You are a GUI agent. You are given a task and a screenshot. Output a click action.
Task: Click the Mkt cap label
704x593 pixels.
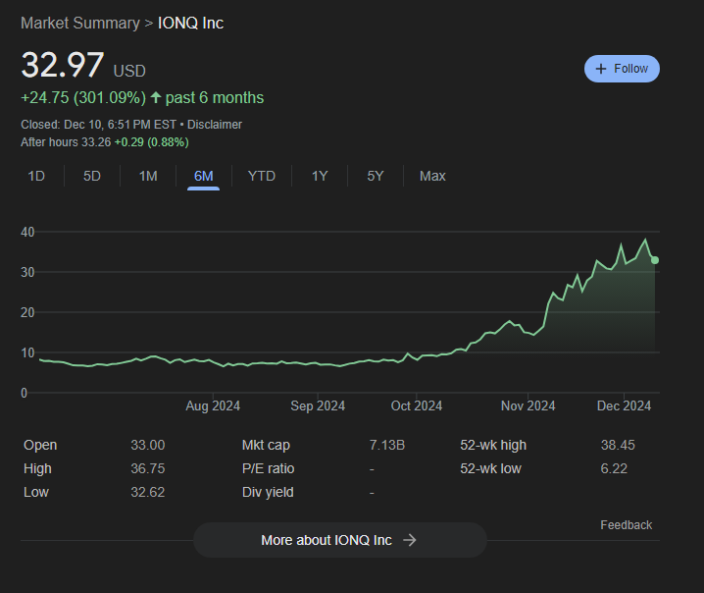[266, 445]
